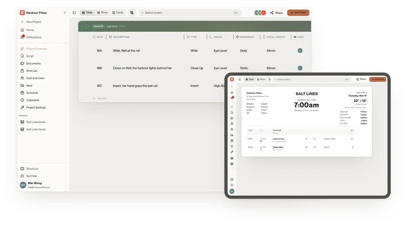This screenshot has width=408, height=226.
Task: Open Project Overview in the sidebar
Action: pyautogui.click(x=34, y=49)
